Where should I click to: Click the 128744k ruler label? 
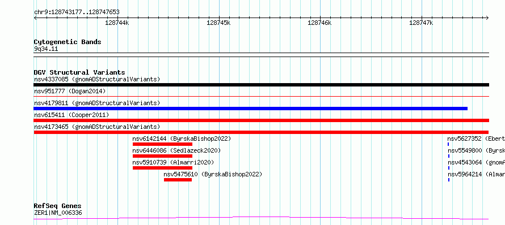tap(117, 23)
